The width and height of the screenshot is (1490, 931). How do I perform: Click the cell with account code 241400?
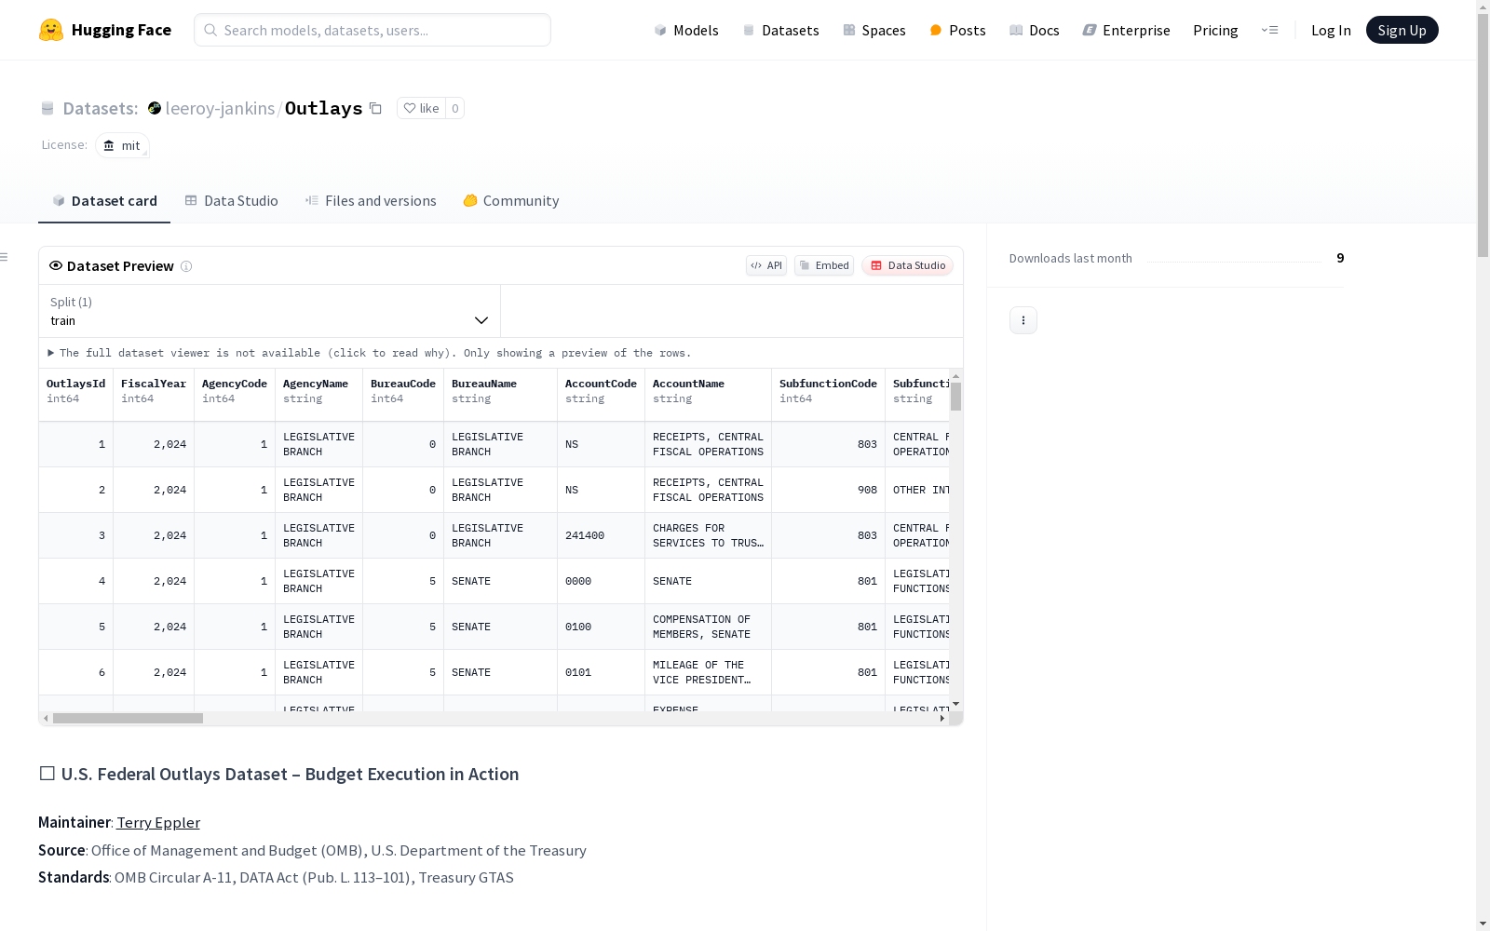602,535
